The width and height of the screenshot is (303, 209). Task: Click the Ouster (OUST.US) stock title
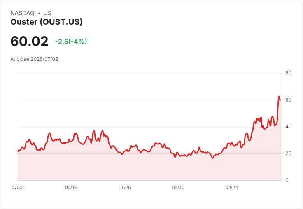(x=47, y=22)
